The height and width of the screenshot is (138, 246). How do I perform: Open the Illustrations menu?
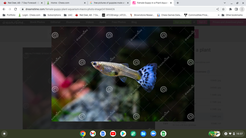click(73, 22)
